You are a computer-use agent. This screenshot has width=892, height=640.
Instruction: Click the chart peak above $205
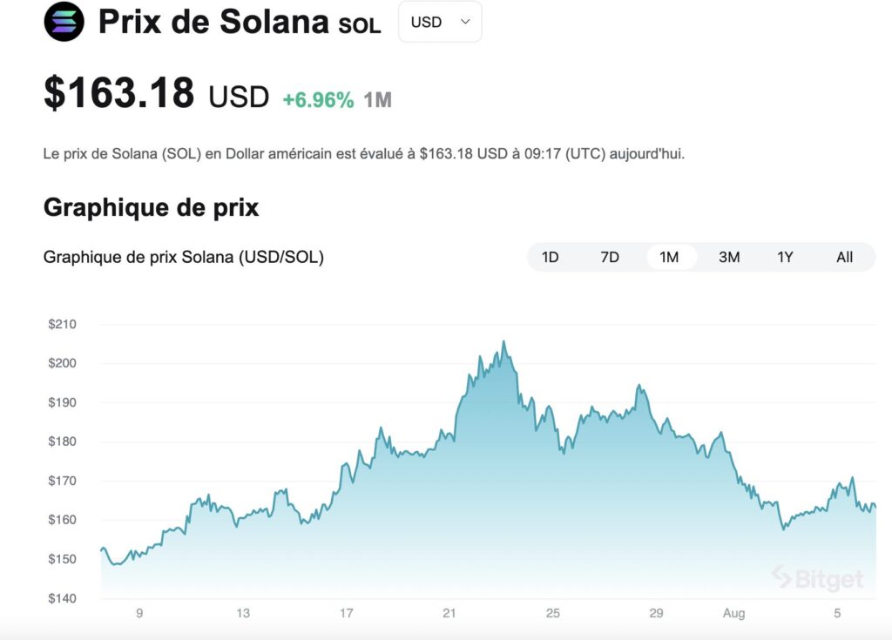tap(503, 342)
